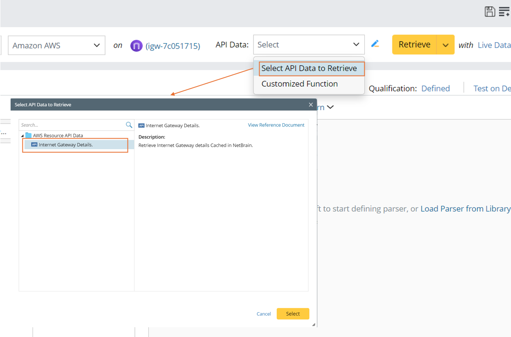Click the blue pencil edit icon
511x337 pixels.
(x=375, y=44)
